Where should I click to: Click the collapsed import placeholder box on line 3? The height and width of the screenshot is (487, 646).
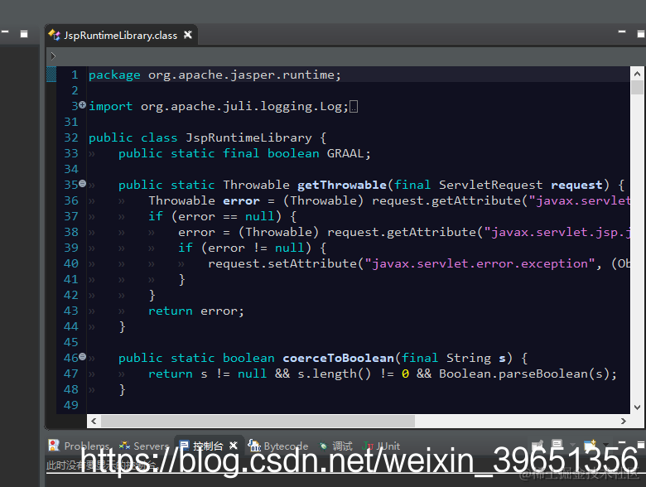coord(354,107)
